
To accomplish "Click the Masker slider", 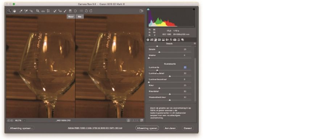I will tap(170, 58).
